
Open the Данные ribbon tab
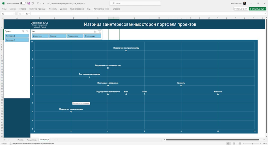point(63,9)
